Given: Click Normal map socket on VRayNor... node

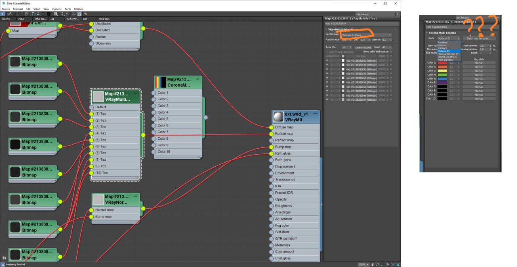Looking at the screenshot, I should [92, 210].
